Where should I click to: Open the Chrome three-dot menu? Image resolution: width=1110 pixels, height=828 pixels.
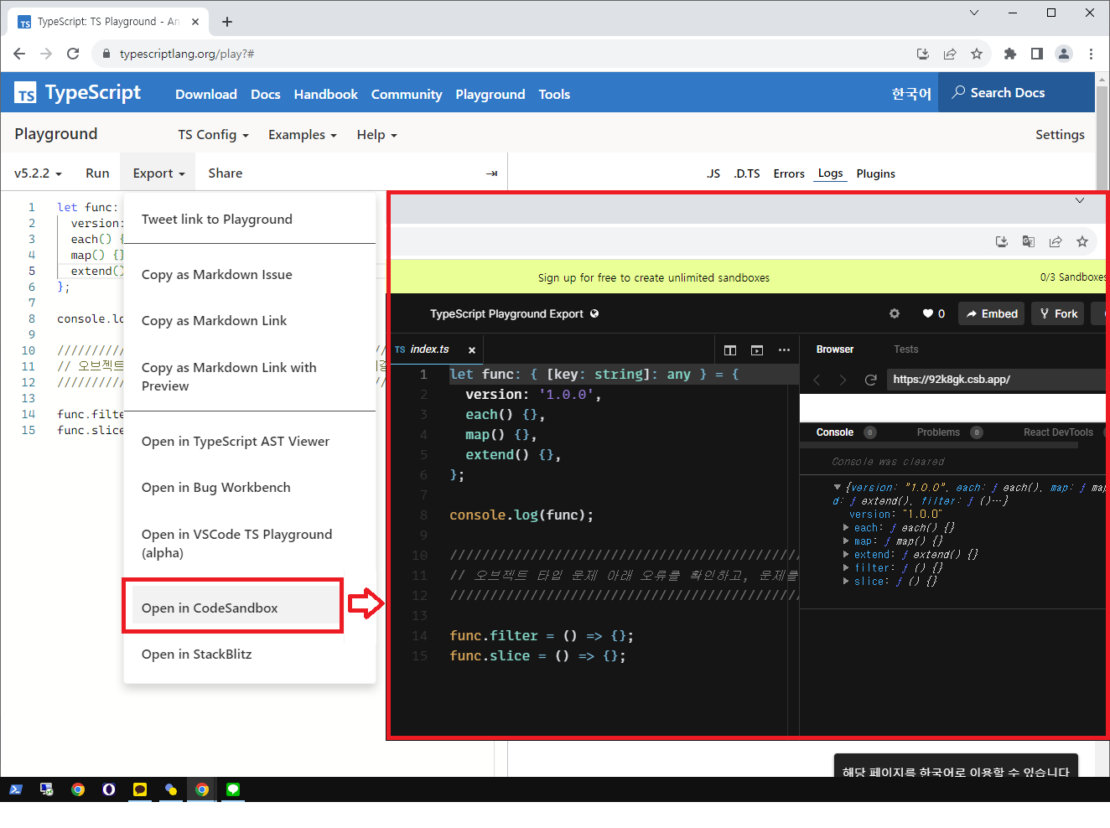(x=1091, y=54)
